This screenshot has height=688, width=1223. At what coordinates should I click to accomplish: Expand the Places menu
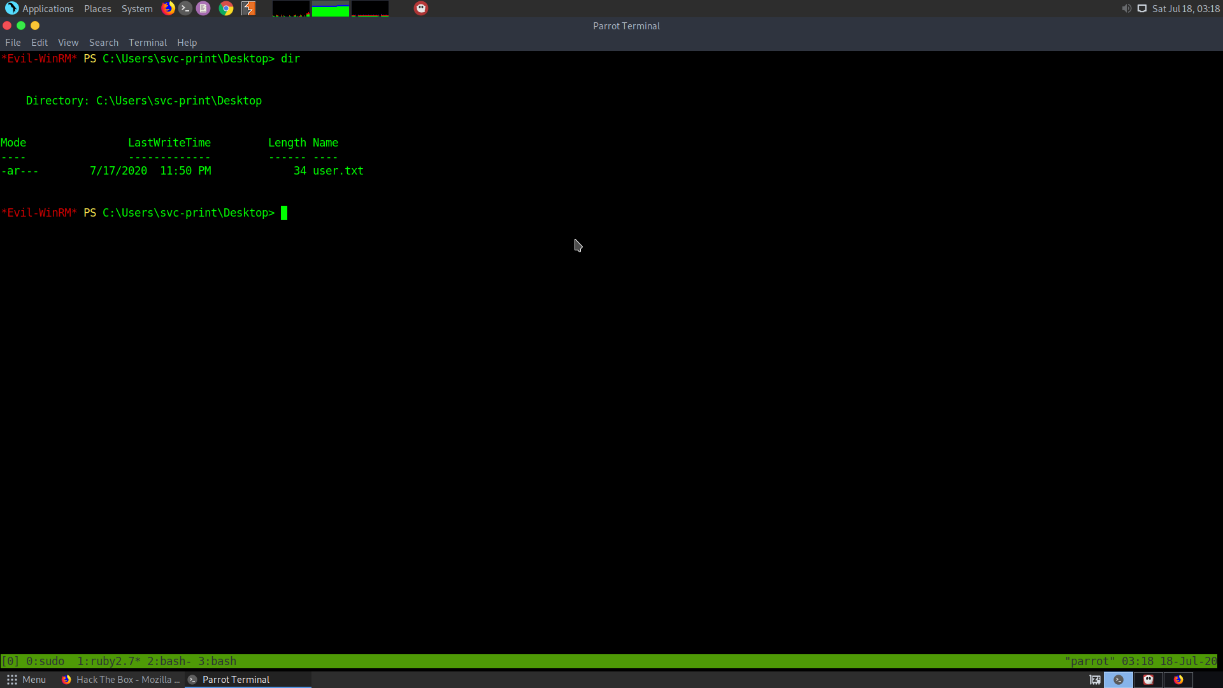click(97, 9)
